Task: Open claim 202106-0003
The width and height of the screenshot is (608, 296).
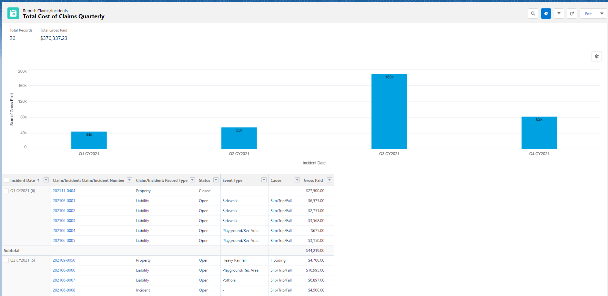Action: [64, 221]
